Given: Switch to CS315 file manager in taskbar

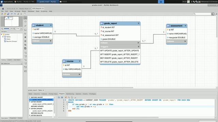Looking at the screenshot, I should [63, 2].
